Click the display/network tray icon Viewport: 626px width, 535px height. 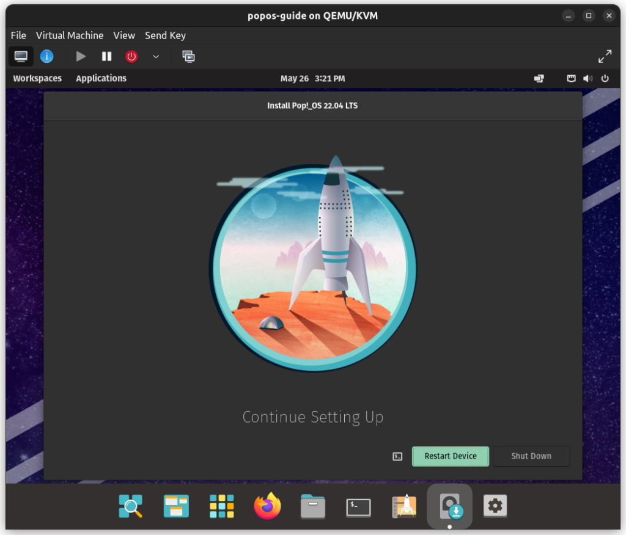click(539, 79)
